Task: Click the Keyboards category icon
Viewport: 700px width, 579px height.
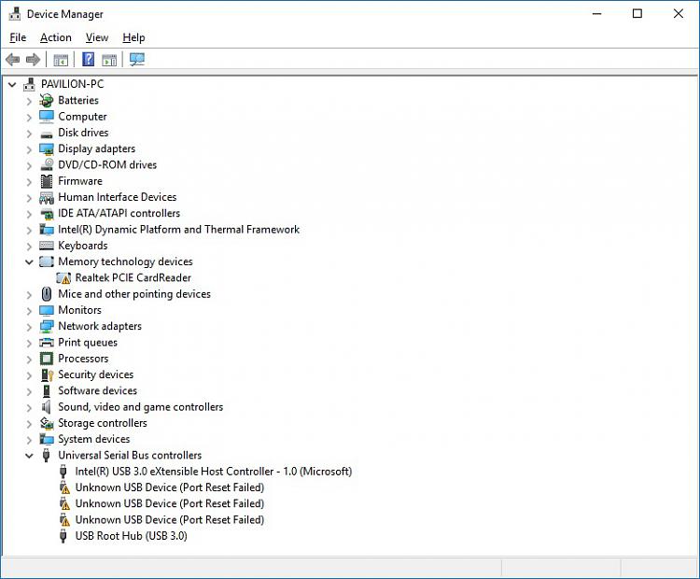Action: coord(47,246)
